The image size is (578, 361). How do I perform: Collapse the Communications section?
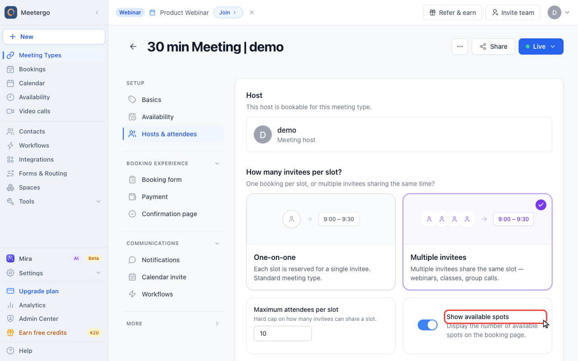click(217, 243)
